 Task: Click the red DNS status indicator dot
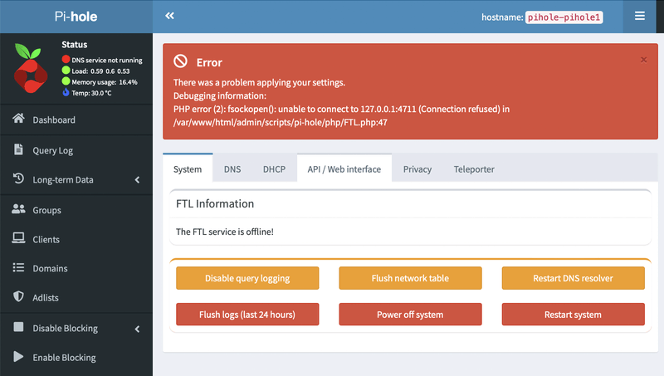tap(66, 59)
